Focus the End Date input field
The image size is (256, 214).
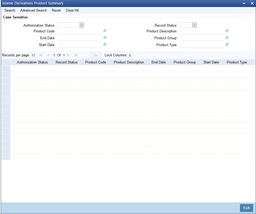point(80,38)
